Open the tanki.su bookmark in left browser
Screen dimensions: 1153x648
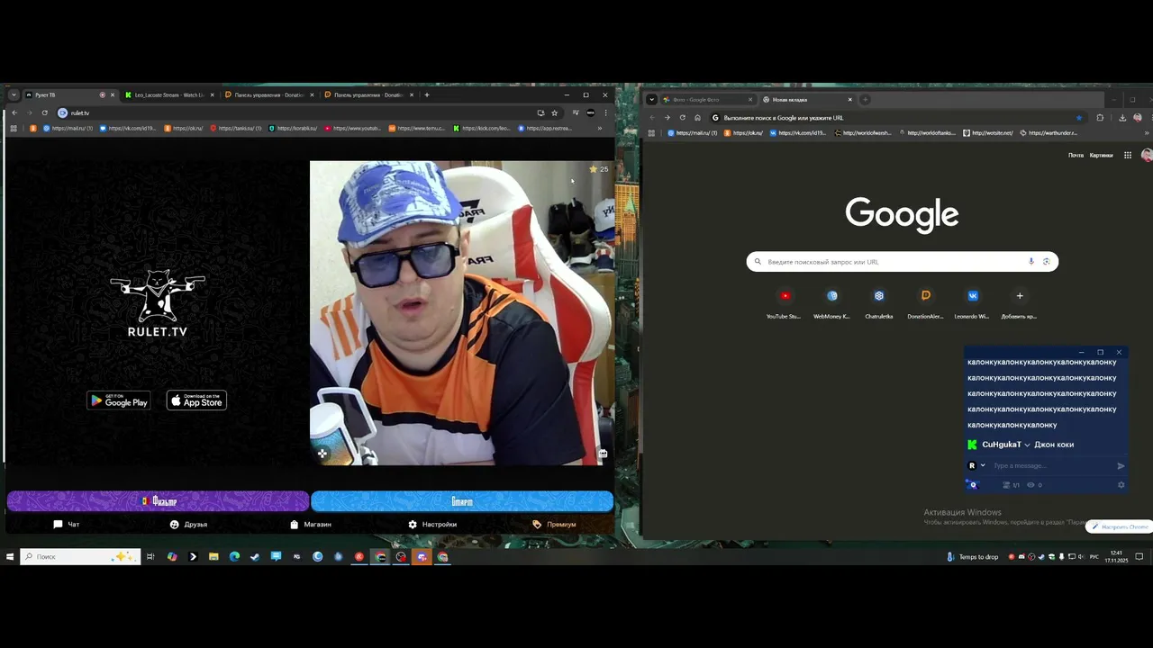tap(236, 128)
